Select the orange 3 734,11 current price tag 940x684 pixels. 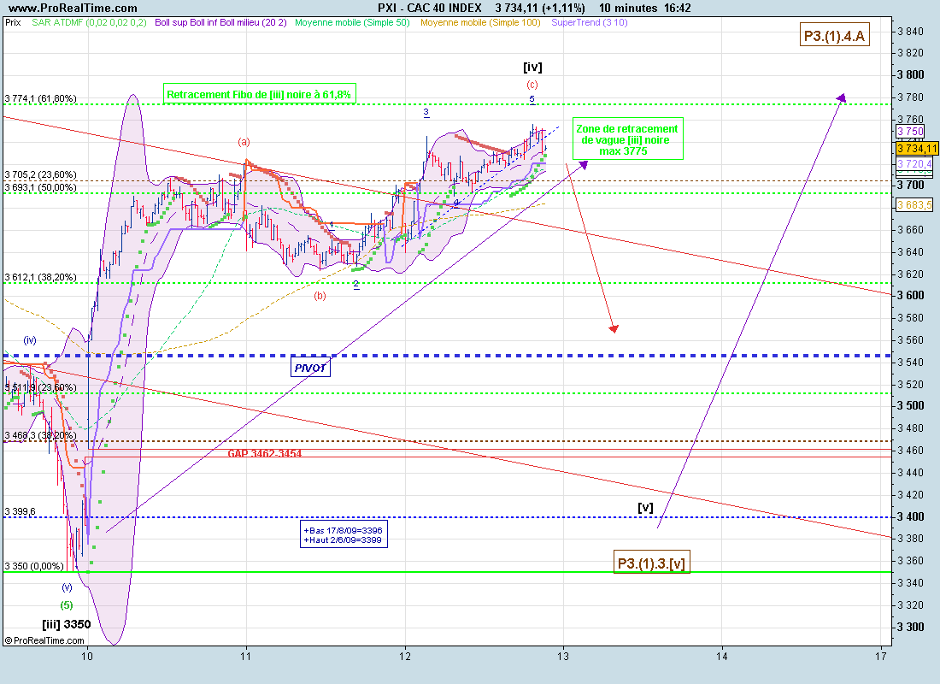917,148
